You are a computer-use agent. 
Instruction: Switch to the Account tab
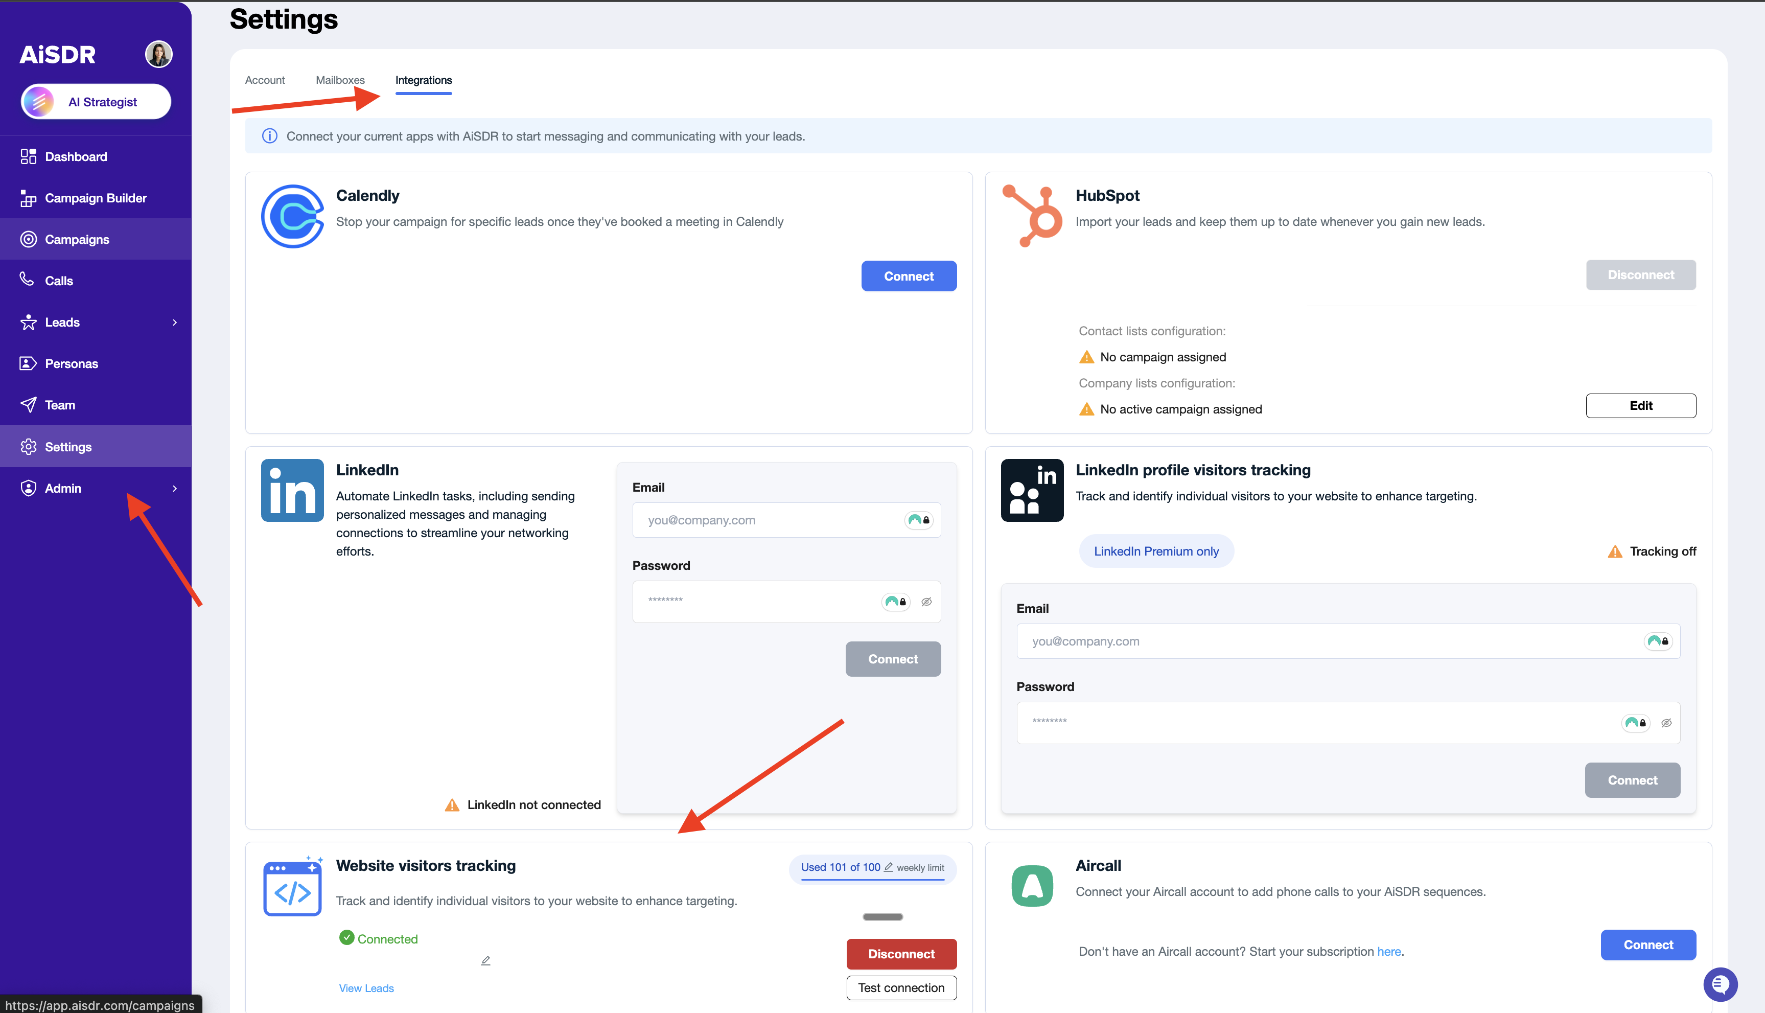(x=265, y=80)
